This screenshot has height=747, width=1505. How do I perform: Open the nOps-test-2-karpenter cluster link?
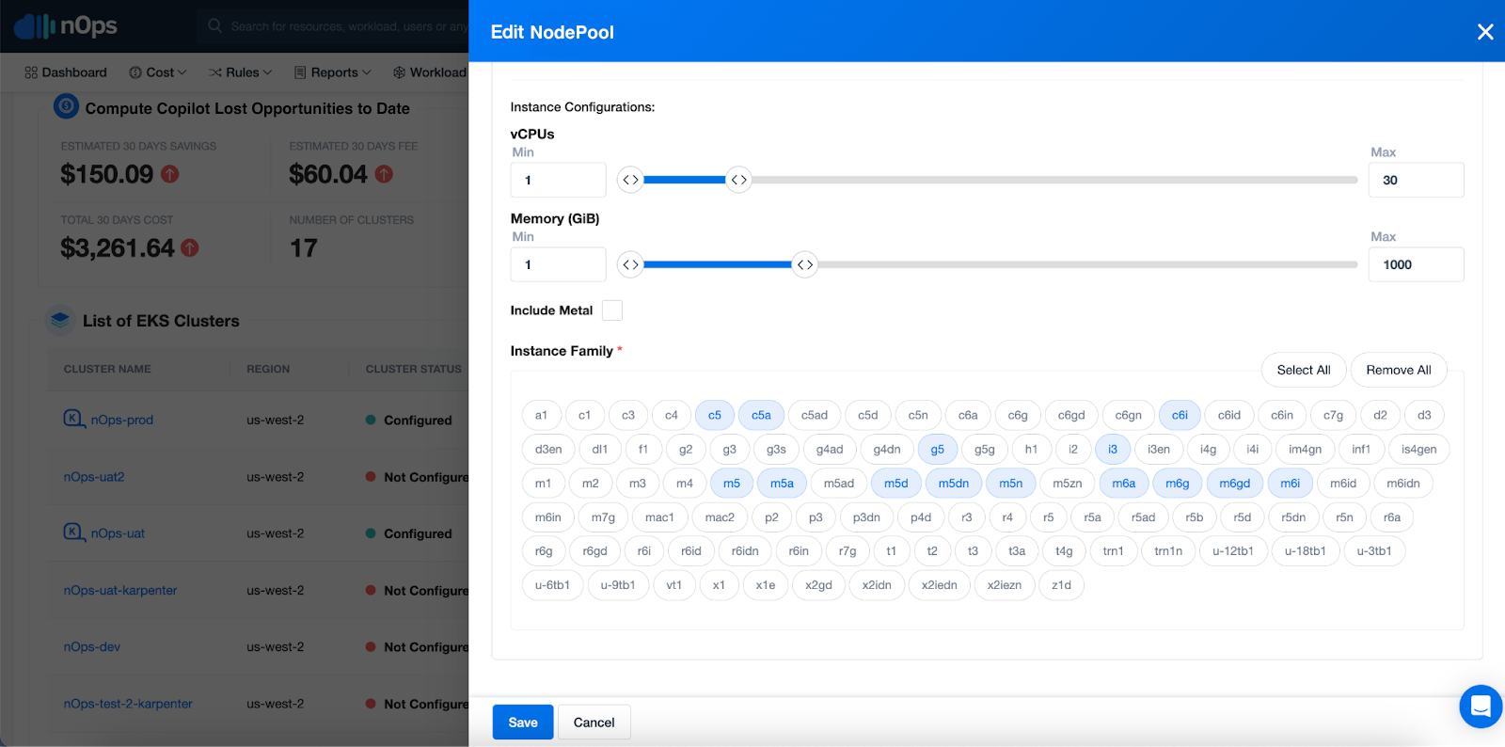click(128, 704)
